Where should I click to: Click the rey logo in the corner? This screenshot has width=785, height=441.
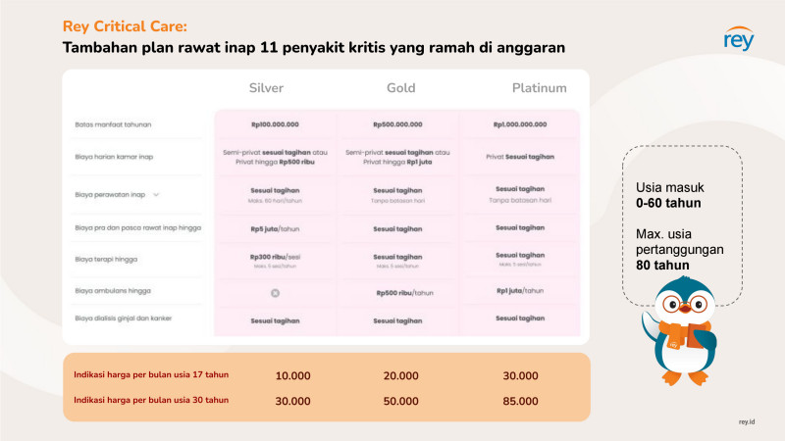[x=739, y=38]
